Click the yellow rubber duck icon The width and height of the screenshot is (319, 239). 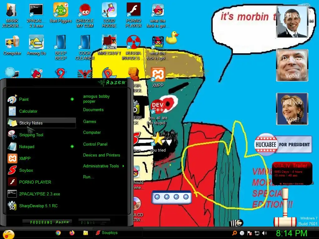pos(172,38)
